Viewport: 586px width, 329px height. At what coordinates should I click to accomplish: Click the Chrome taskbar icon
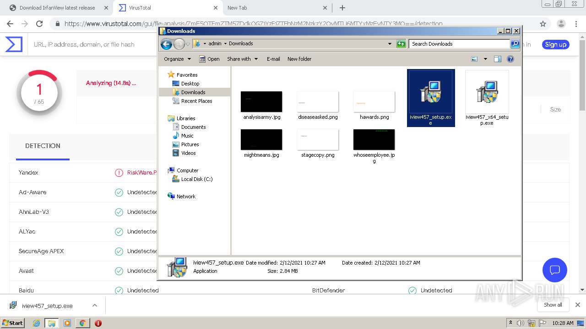(82, 323)
